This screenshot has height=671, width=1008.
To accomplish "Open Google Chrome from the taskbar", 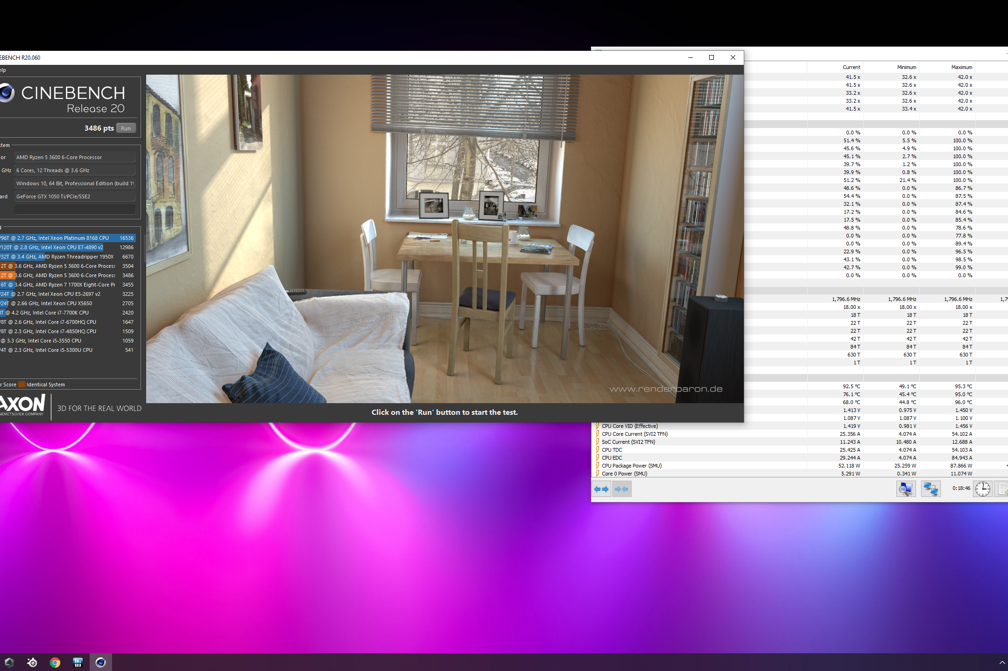I will pos(55,662).
